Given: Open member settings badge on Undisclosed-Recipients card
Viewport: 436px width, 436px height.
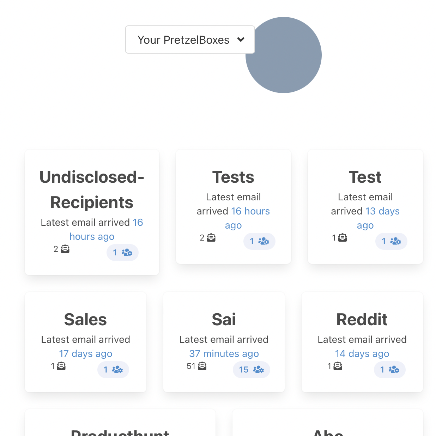Looking at the screenshot, I should [x=122, y=253].
